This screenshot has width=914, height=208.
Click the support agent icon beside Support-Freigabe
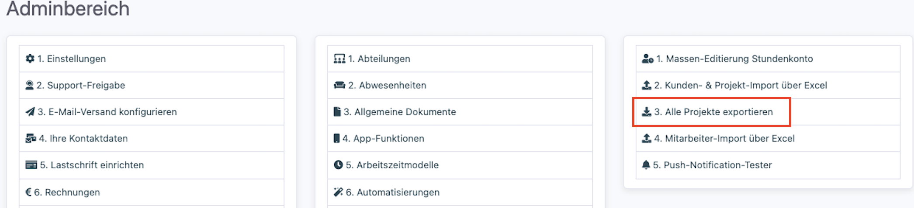point(29,85)
